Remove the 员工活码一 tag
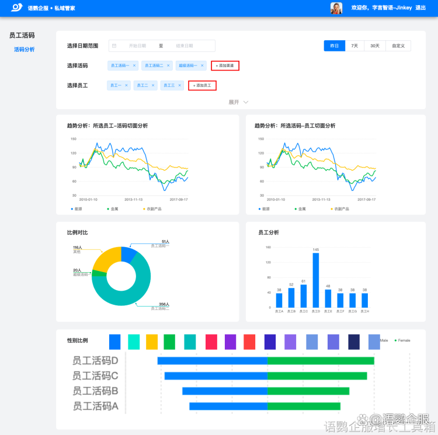 pyautogui.click(x=134, y=65)
